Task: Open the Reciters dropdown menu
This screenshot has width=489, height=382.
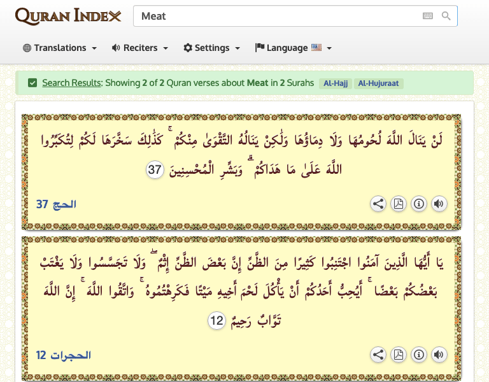Action: coord(140,48)
